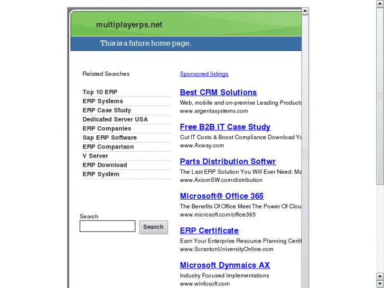Screen dimensions: 384x288
Task: Open Parts Distribution Softwr listing
Action: click(x=228, y=162)
